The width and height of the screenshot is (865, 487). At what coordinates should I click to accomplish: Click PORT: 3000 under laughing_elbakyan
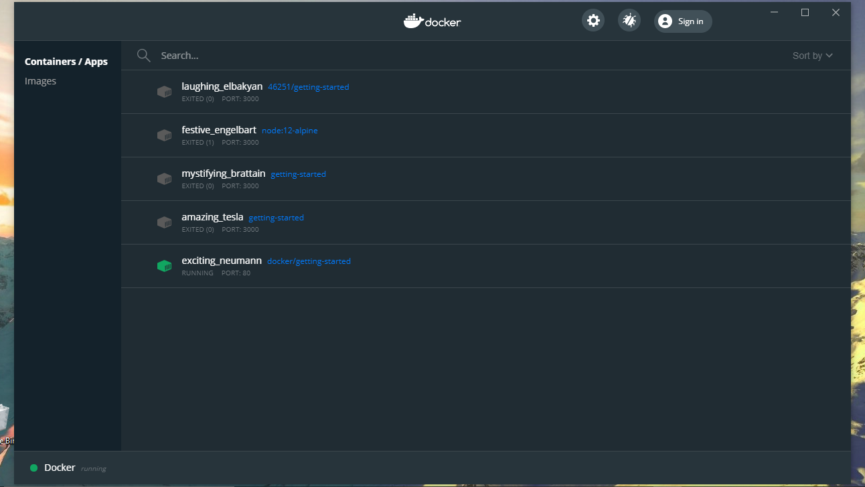[240, 99]
